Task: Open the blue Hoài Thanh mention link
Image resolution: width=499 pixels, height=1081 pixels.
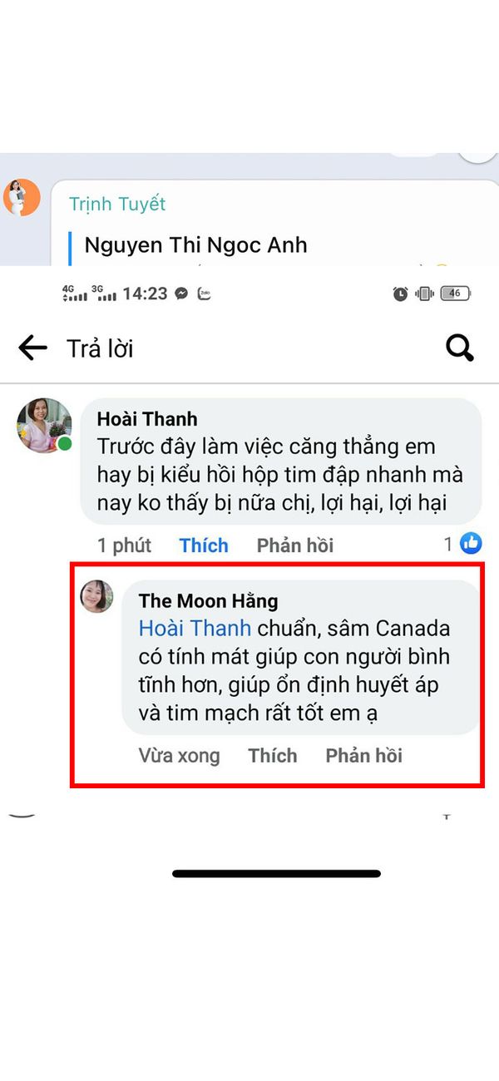Action: [195, 628]
